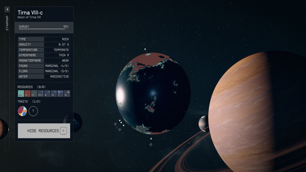Select the Flora Marginal (5/5) row
Screen dimensions: 306x172
44,71
